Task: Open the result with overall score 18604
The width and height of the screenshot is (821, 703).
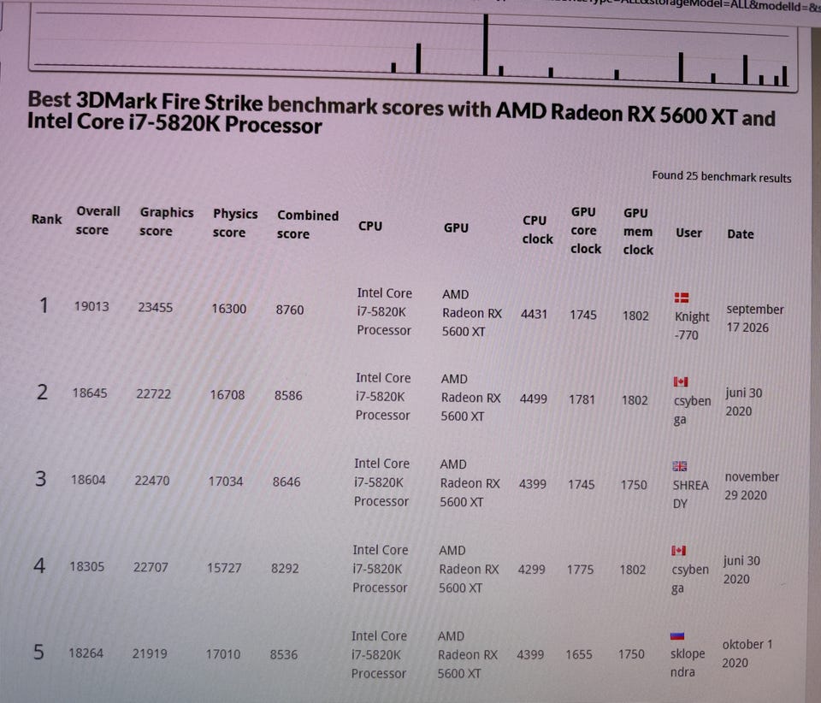Action: click(x=88, y=480)
